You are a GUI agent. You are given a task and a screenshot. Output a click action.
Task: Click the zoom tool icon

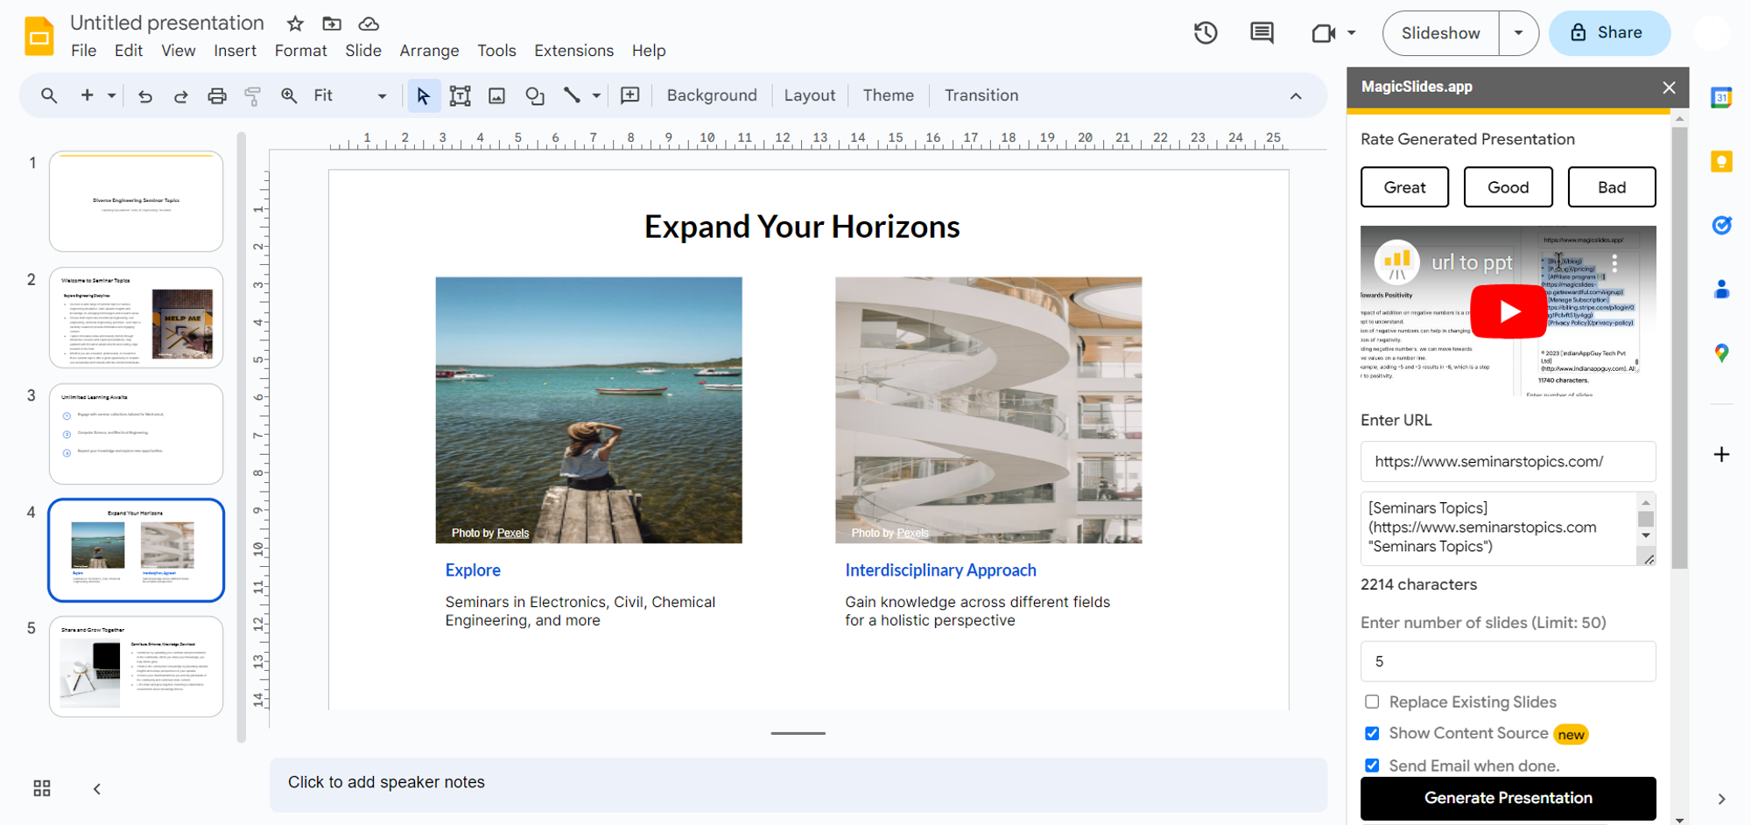[x=289, y=95]
